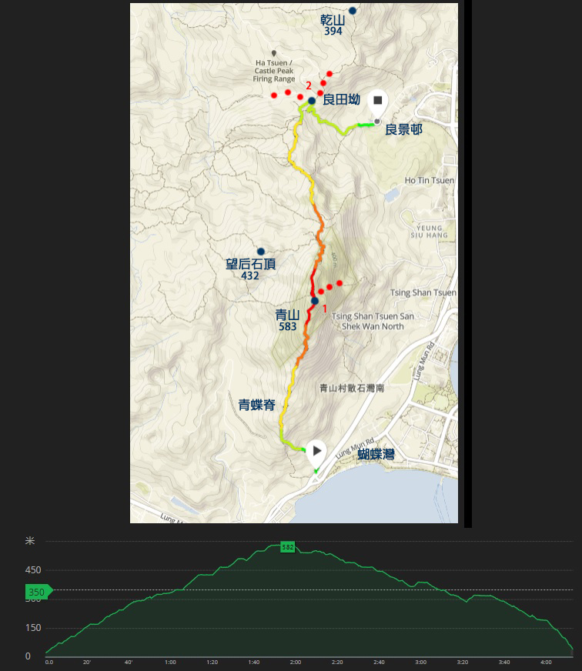Click the 1:00 time axis tick

170,662
